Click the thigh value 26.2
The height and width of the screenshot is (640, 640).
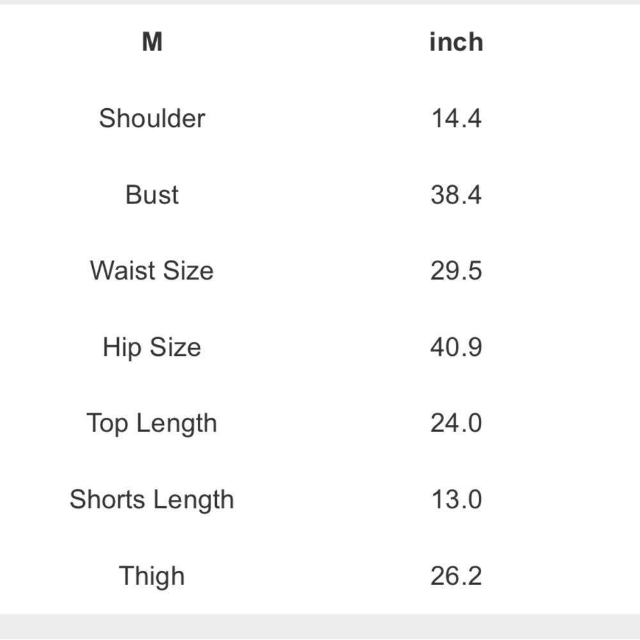tap(456, 576)
